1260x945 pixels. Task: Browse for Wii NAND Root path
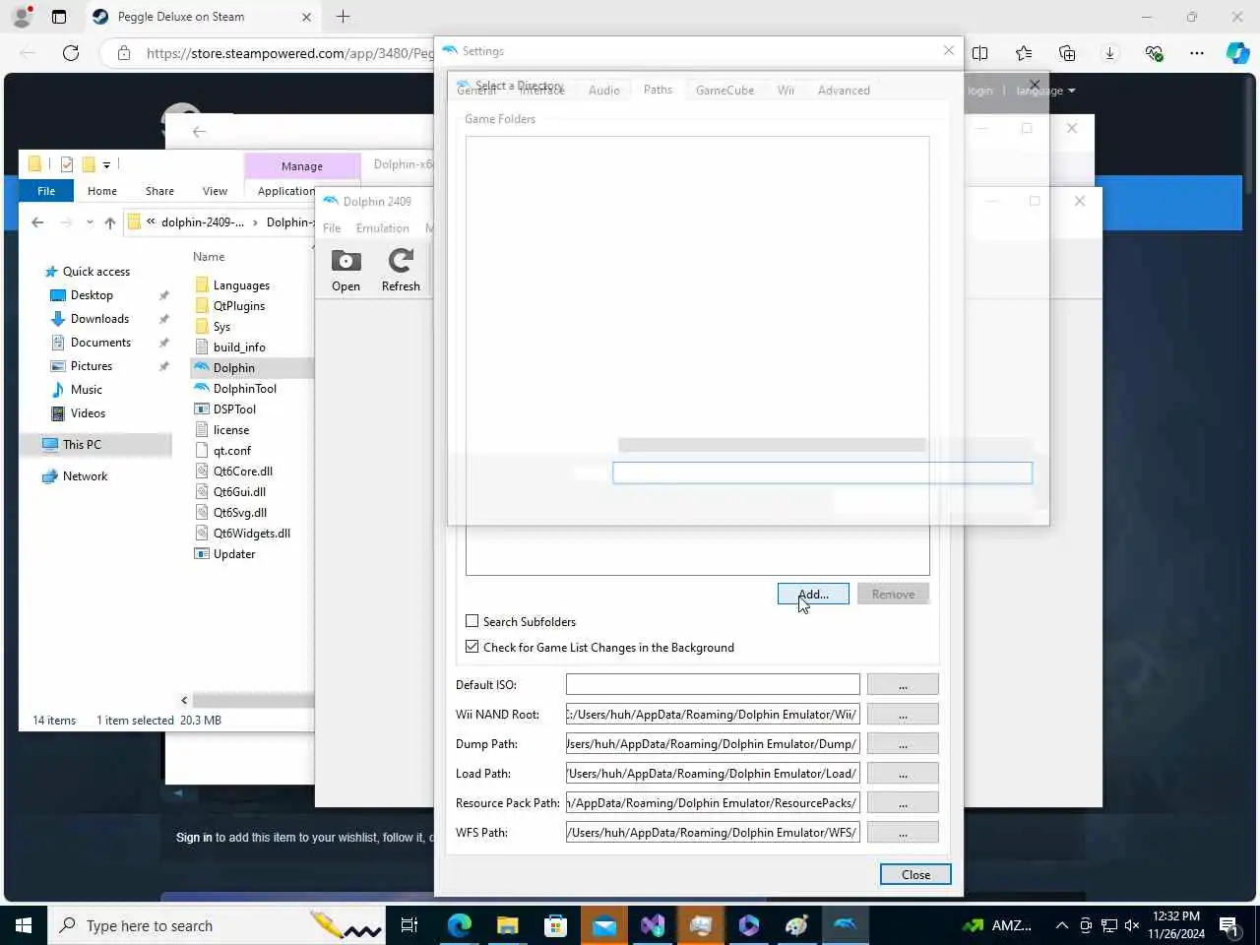click(x=903, y=714)
